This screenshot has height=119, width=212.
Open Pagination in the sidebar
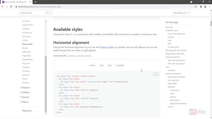[26, 56]
